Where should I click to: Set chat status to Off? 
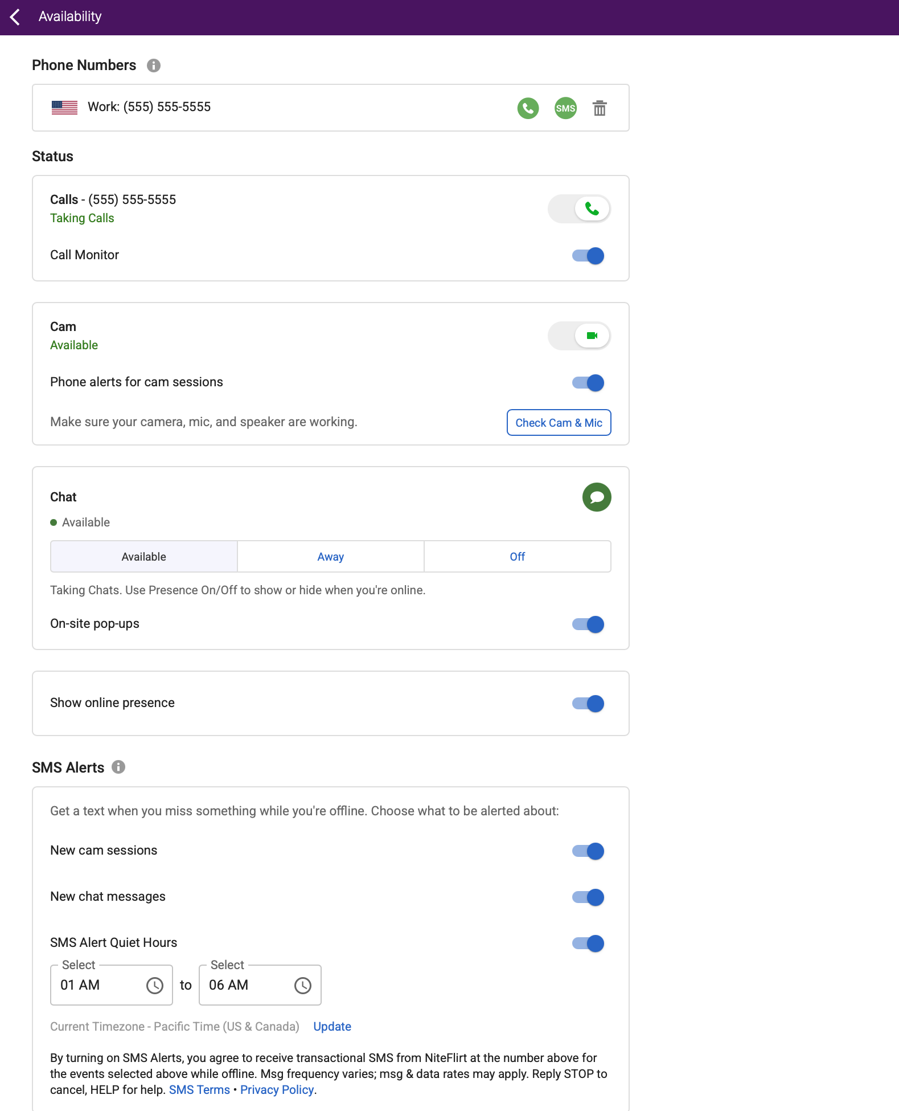(518, 557)
